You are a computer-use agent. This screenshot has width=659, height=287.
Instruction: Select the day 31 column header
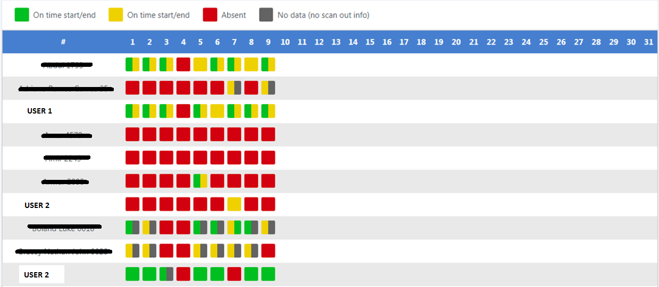click(x=648, y=42)
